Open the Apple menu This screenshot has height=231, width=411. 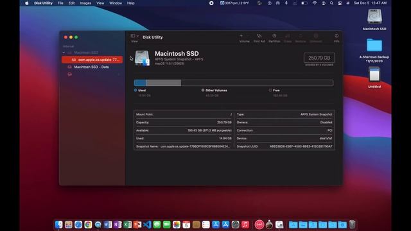click(27, 3)
